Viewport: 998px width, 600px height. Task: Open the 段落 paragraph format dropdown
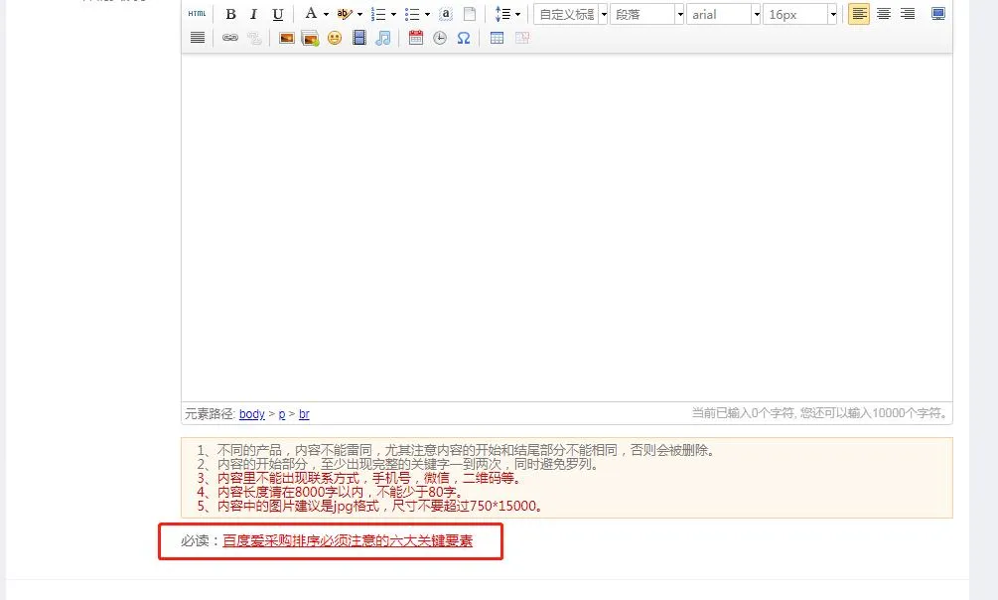click(x=679, y=14)
